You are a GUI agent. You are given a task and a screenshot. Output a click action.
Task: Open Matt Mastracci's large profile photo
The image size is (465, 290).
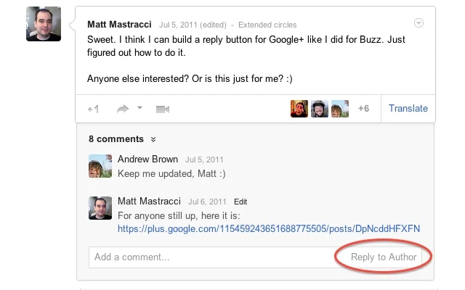(x=44, y=24)
